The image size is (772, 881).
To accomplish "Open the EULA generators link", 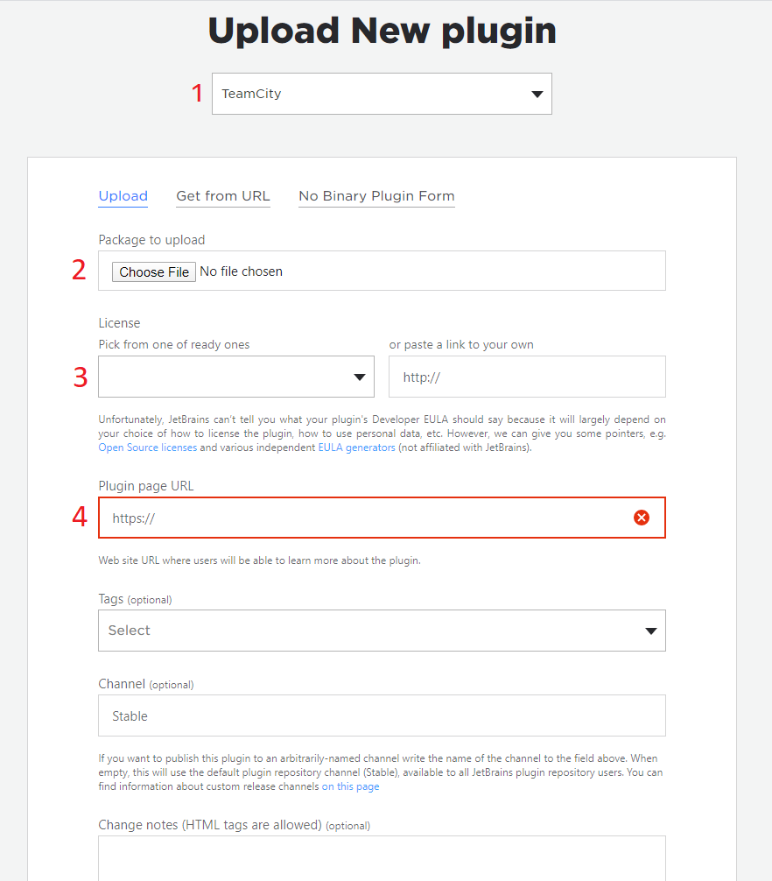I will pyautogui.click(x=356, y=448).
